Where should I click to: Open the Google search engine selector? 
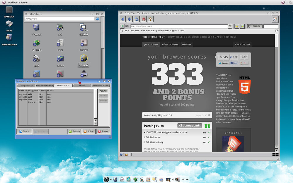point(254,26)
